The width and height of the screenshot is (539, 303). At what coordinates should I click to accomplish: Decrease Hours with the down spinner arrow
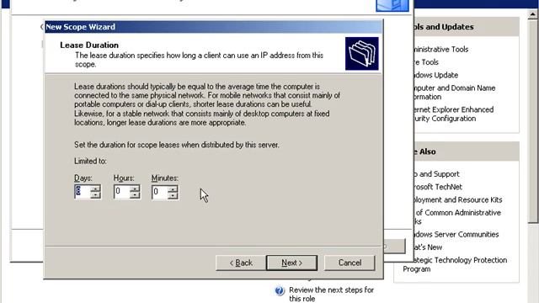pyautogui.click(x=135, y=194)
